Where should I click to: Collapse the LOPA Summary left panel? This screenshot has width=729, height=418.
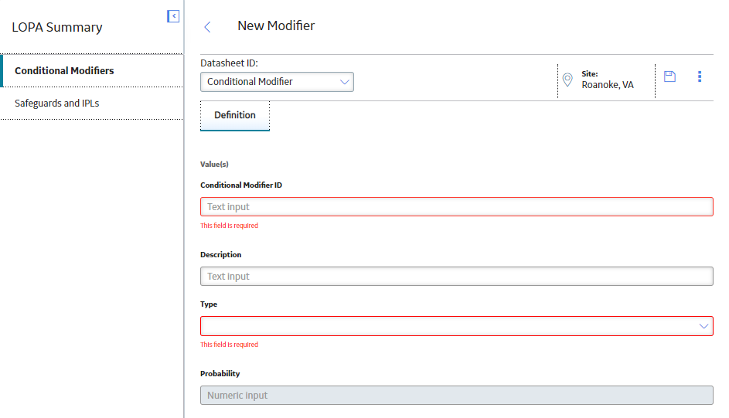point(173,16)
